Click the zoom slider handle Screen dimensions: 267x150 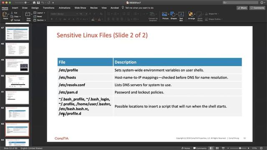point(240,148)
